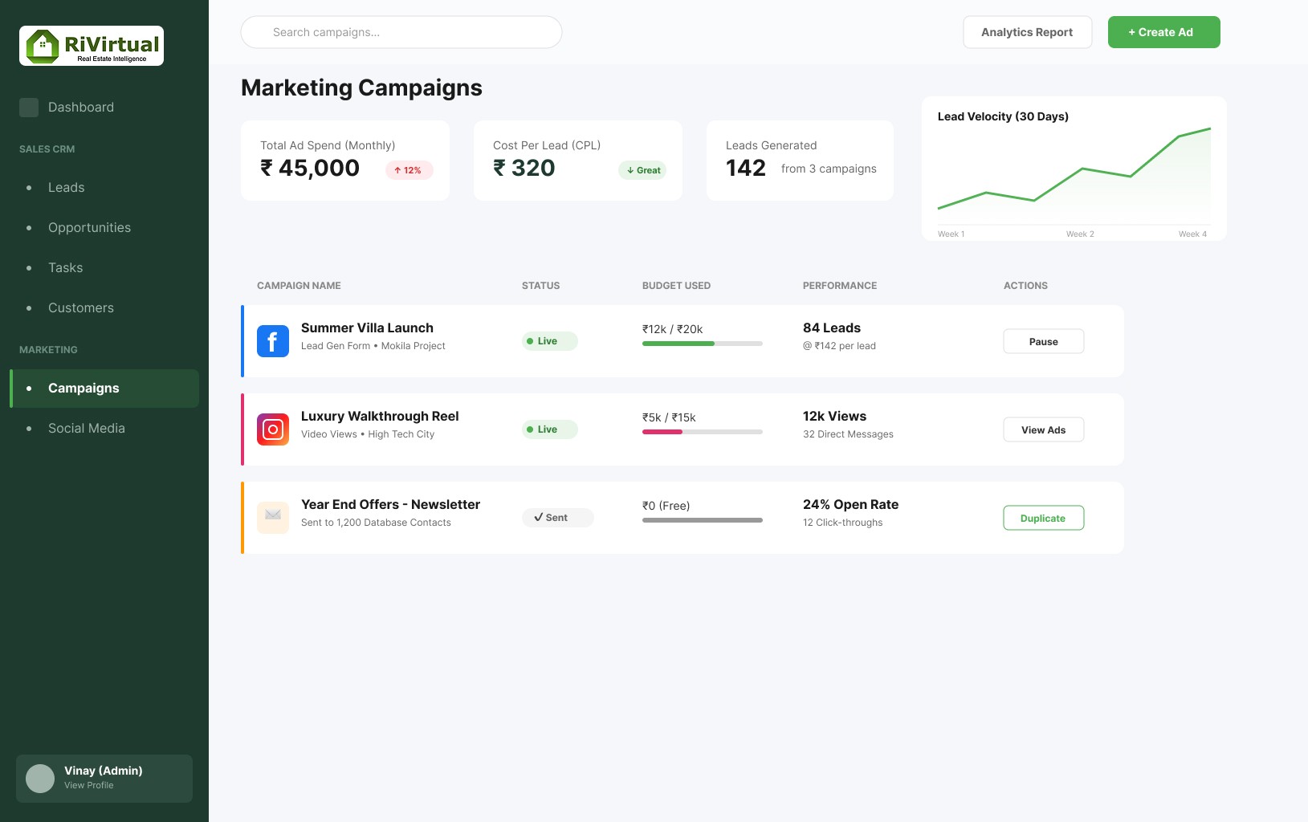Pause the Summer Villa Launch campaign
The width and height of the screenshot is (1308, 822).
tap(1044, 341)
